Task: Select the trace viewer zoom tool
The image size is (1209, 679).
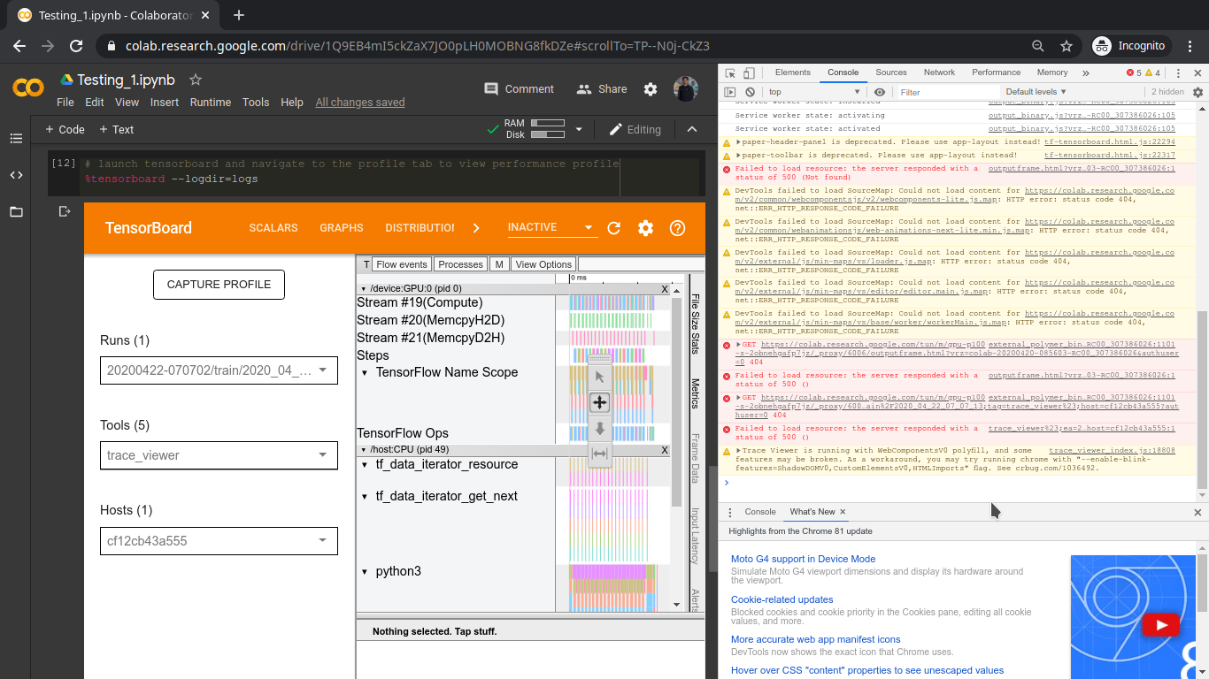Action: tap(599, 429)
